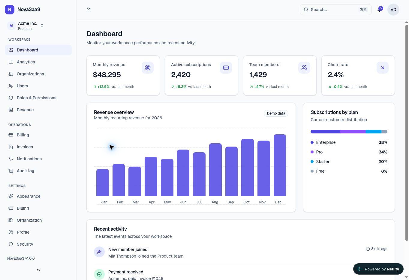Click the Appearance sparkle icon
The image size is (409, 280).
click(11, 196)
